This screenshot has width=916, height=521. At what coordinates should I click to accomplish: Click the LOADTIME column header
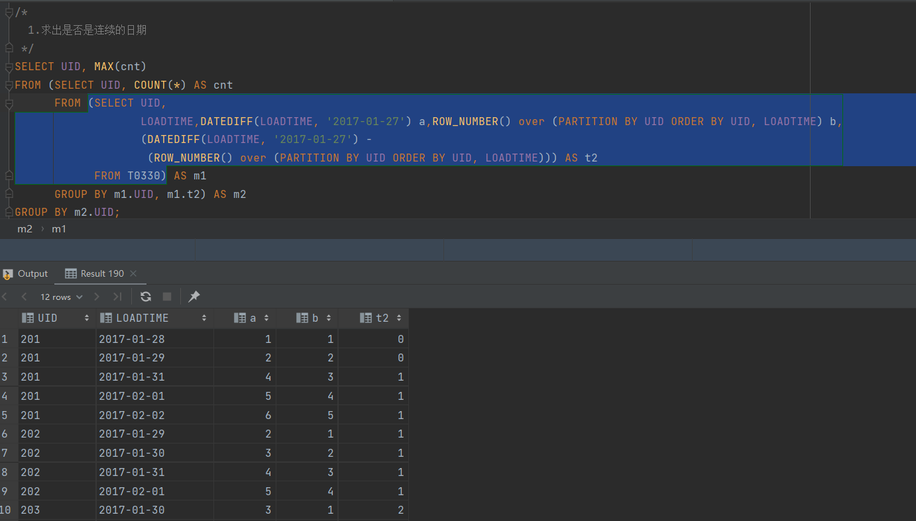point(155,318)
